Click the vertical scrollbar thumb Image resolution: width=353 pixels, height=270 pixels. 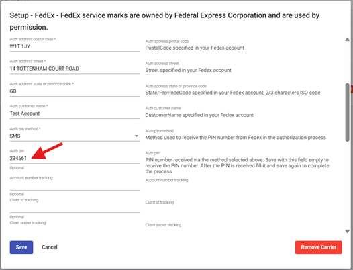click(x=347, y=112)
